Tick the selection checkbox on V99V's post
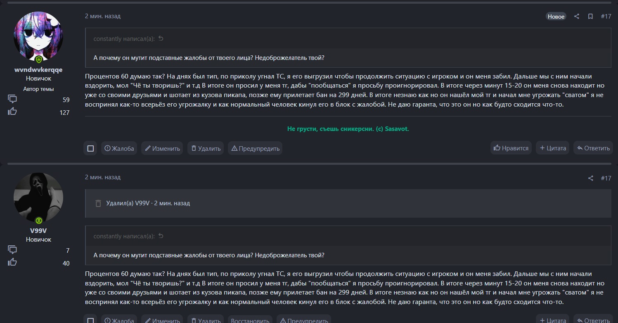This screenshot has height=323, width=618. click(90, 320)
